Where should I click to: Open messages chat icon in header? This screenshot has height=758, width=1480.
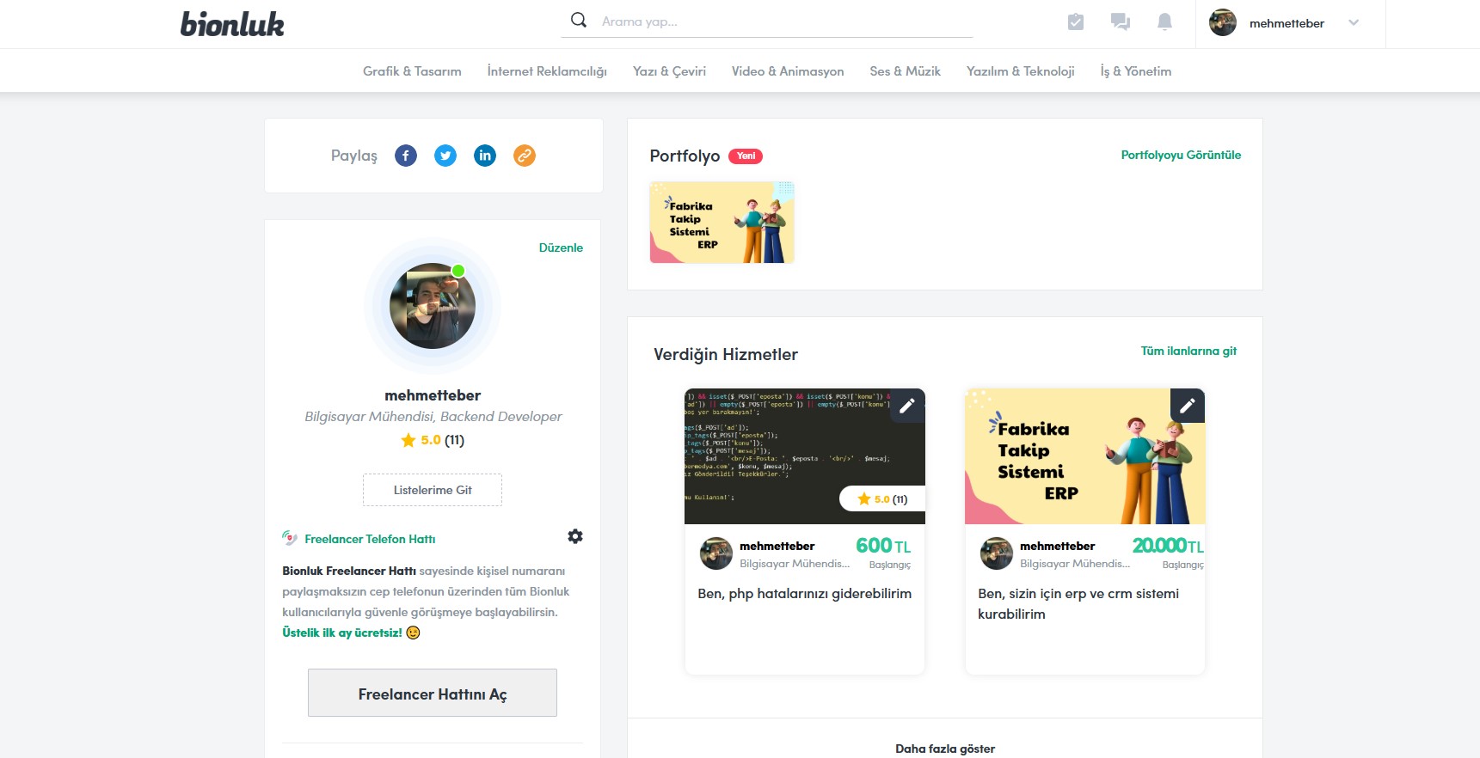pyautogui.click(x=1120, y=22)
